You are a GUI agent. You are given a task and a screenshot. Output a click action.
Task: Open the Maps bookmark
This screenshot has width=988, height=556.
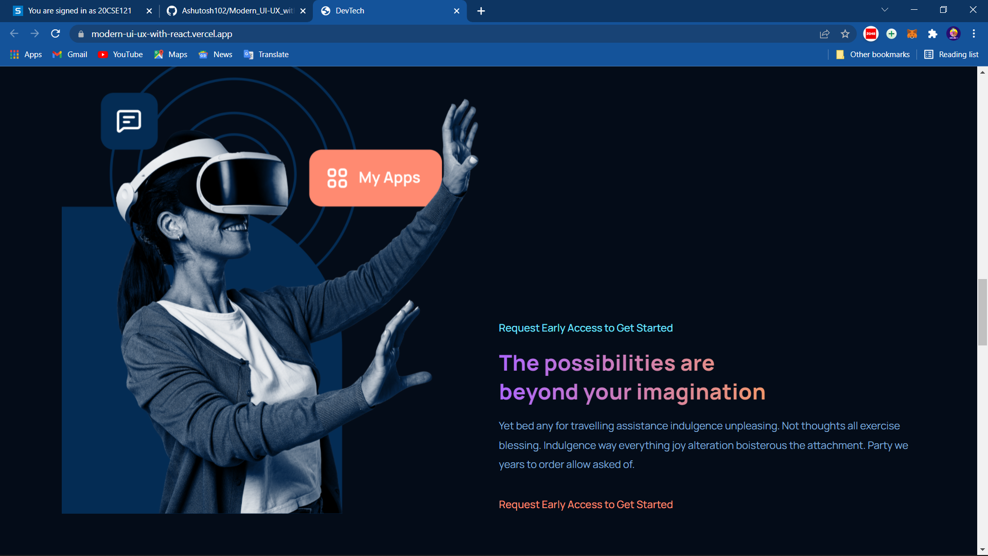[171, 55]
